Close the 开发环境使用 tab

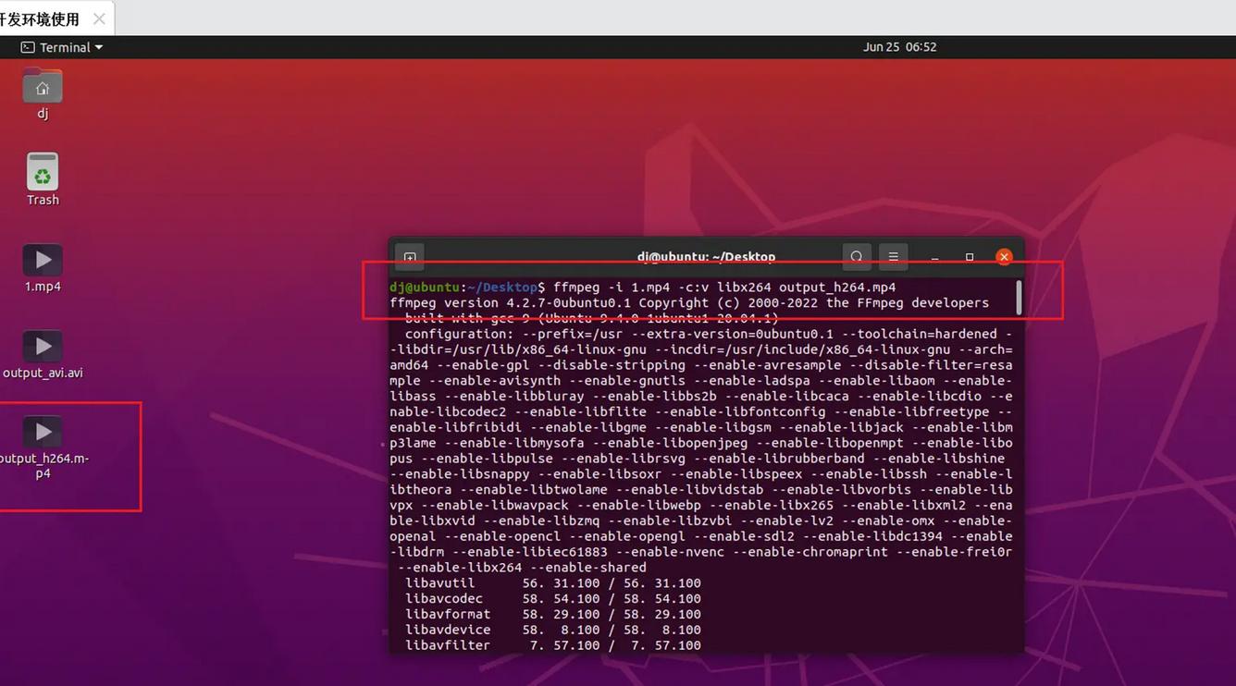100,18
